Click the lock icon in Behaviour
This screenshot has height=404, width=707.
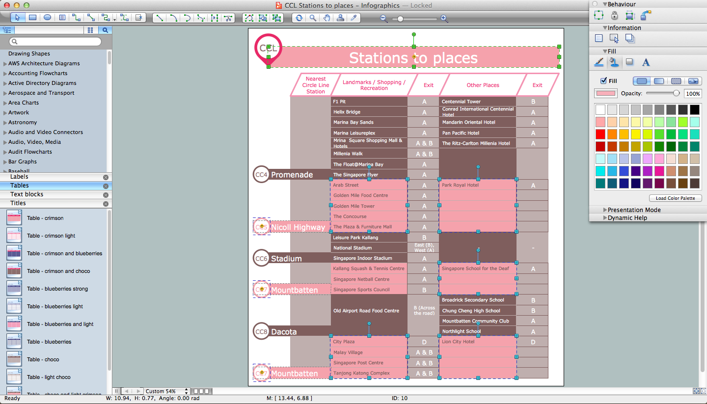tap(614, 15)
